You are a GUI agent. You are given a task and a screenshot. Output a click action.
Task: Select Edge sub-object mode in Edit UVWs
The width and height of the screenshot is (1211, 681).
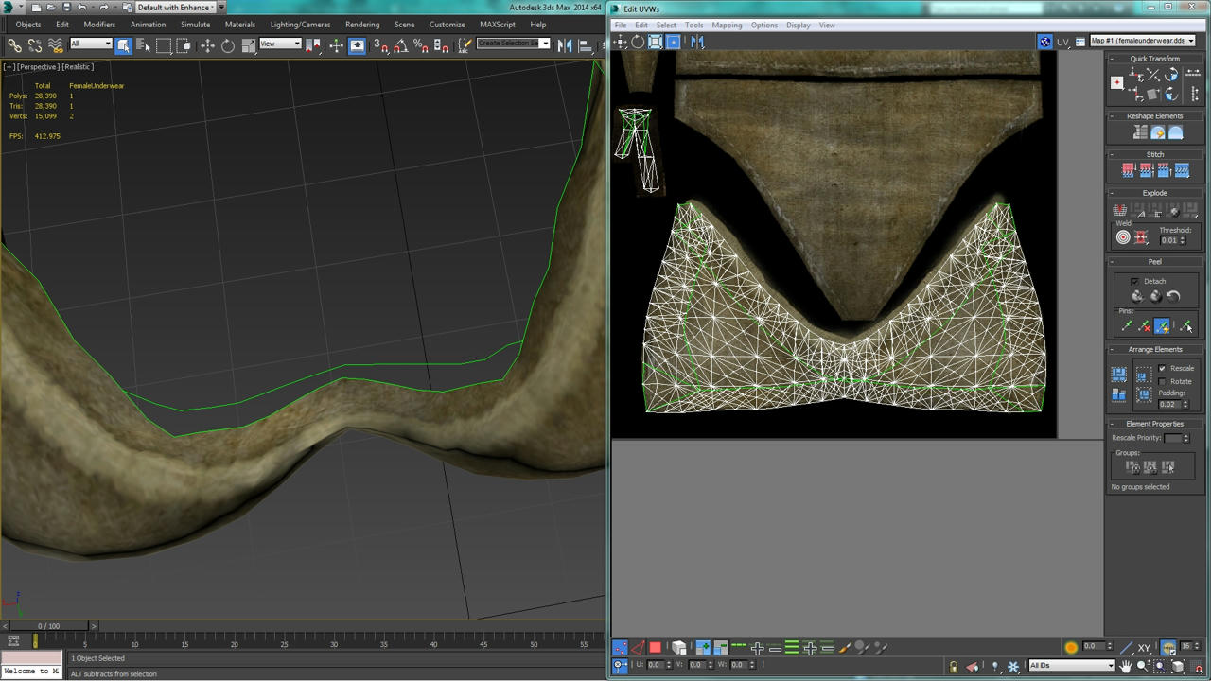coord(637,648)
